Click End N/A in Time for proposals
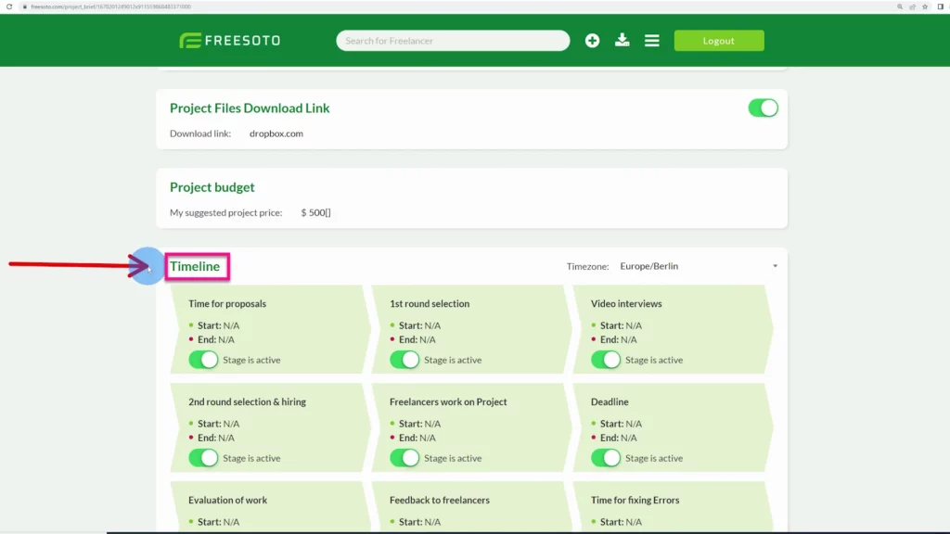Image resolution: width=950 pixels, height=534 pixels. pyautogui.click(x=215, y=339)
